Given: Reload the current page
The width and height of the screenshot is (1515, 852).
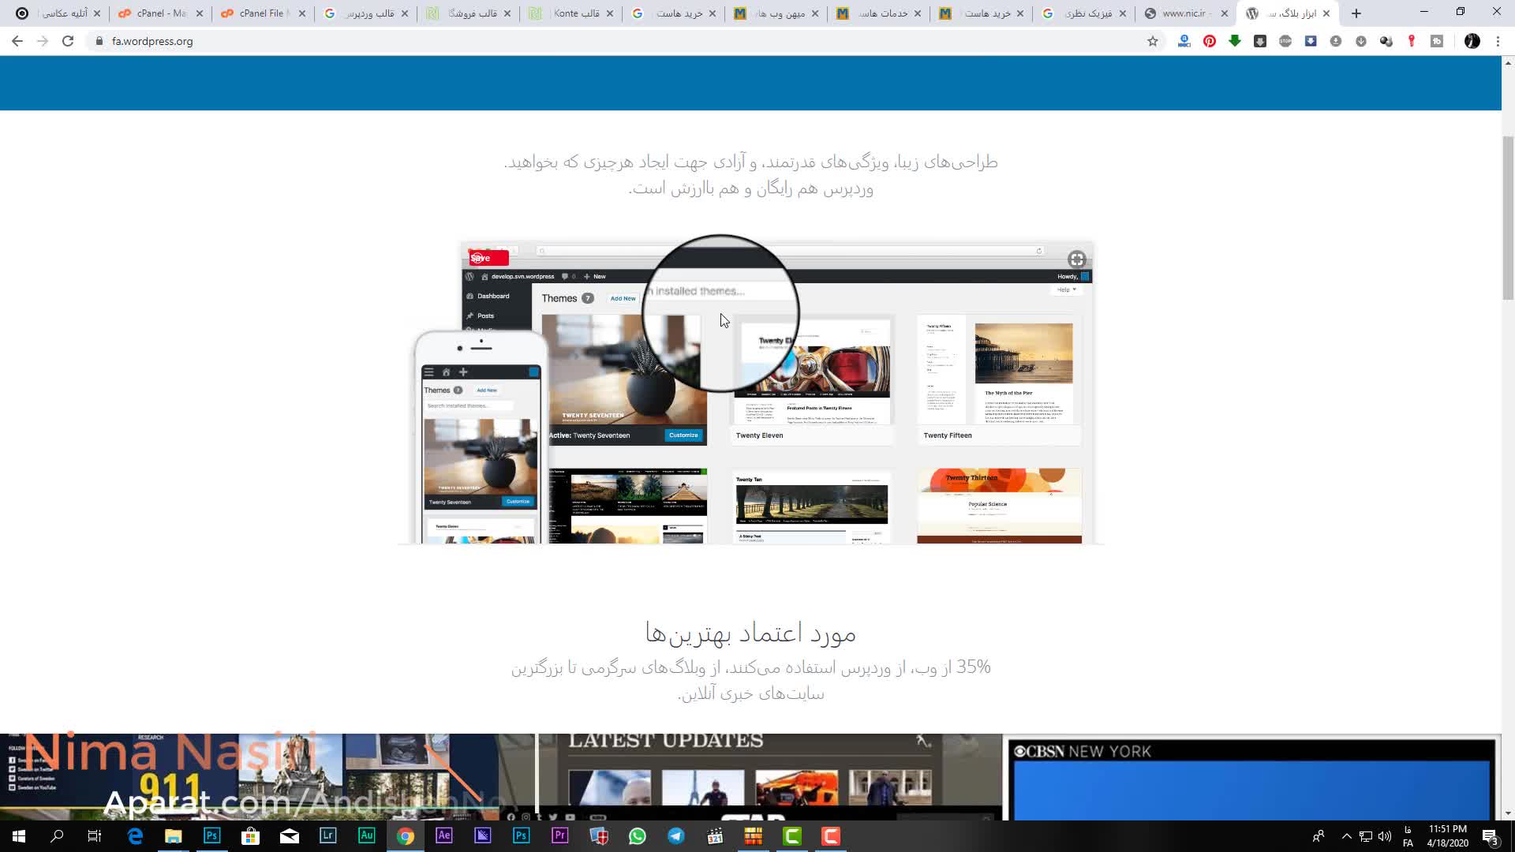Looking at the screenshot, I should (68, 41).
